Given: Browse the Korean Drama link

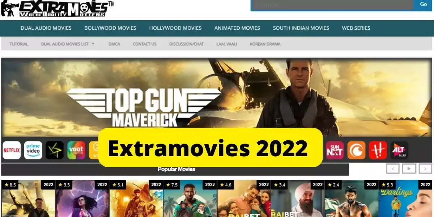Looking at the screenshot, I should pyautogui.click(x=265, y=44).
